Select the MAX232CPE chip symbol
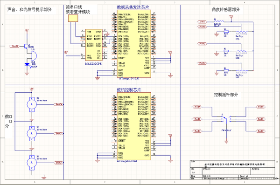The width and height of the screenshot is (280, 185). [94, 45]
